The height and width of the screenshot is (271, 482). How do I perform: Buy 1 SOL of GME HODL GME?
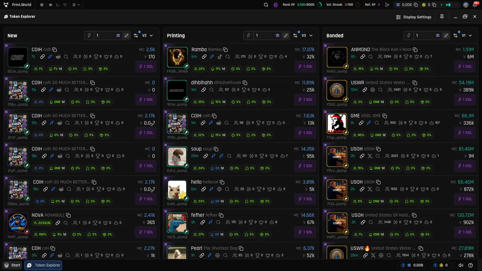465,133
